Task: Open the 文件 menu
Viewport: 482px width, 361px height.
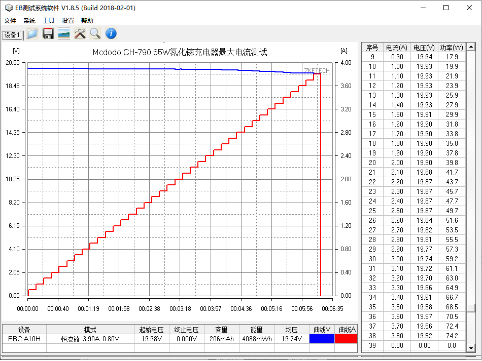Action: click(10, 21)
